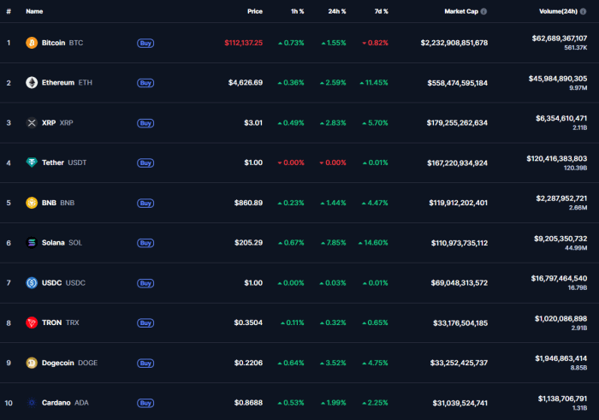The width and height of the screenshot is (599, 420).
Task: Click the Buy button for BNB
Action: [x=145, y=203]
